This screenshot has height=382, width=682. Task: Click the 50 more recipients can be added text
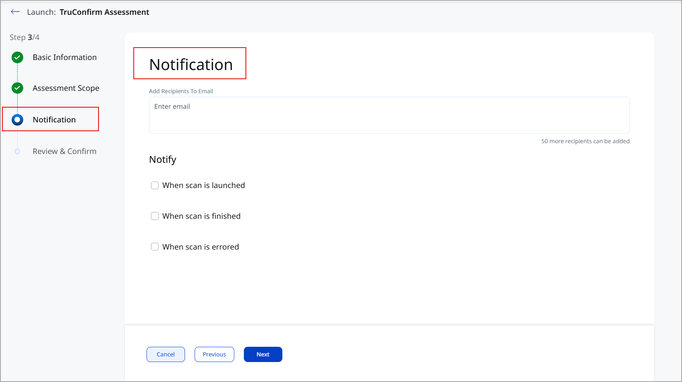click(x=585, y=141)
